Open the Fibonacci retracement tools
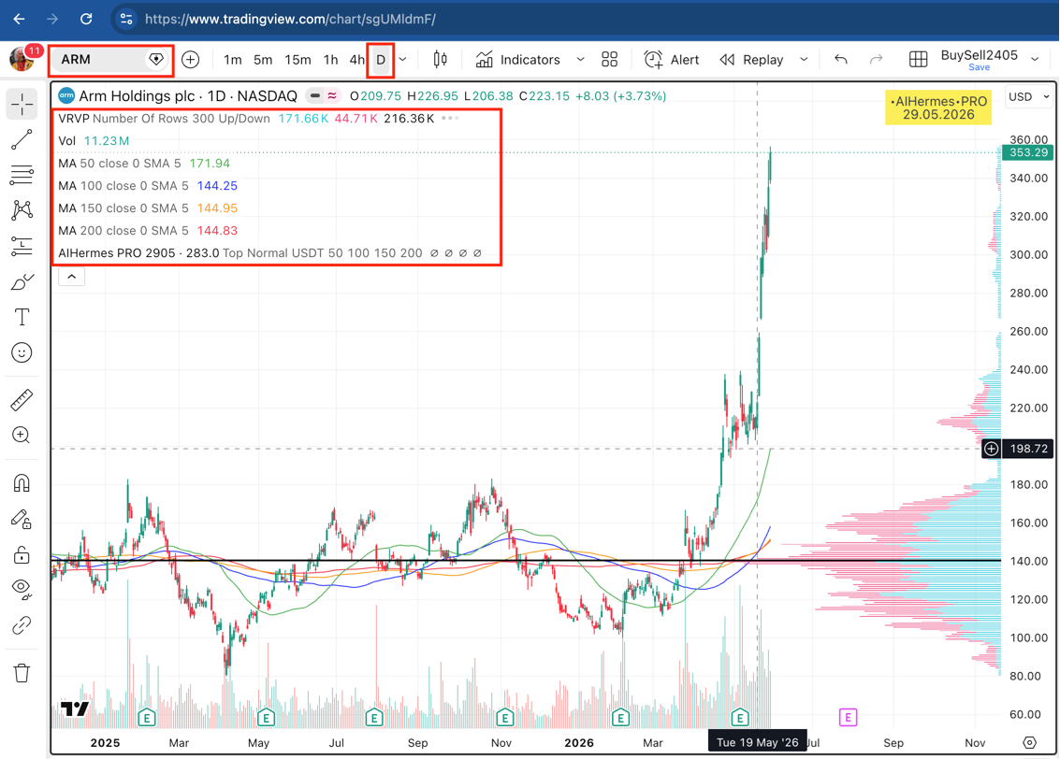Viewport: 1060px width, 759px height. tap(22, 175)
